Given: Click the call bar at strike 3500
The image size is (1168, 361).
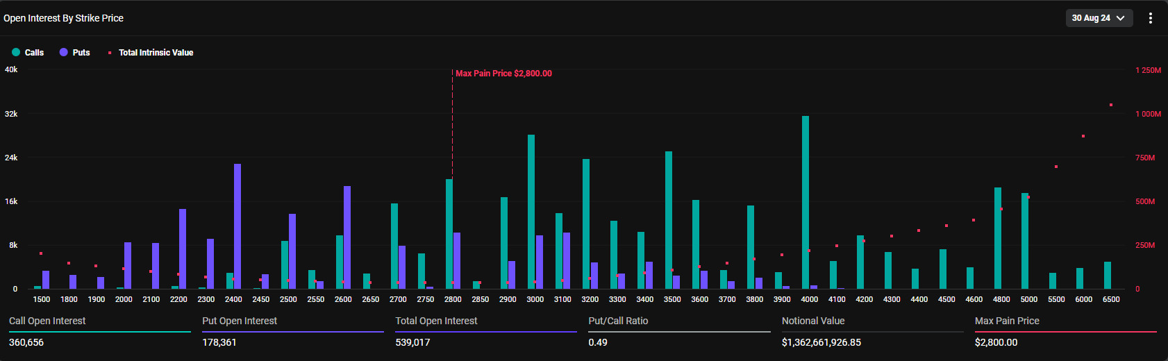Looking at the screenshot, I should [x=669, y=219].
